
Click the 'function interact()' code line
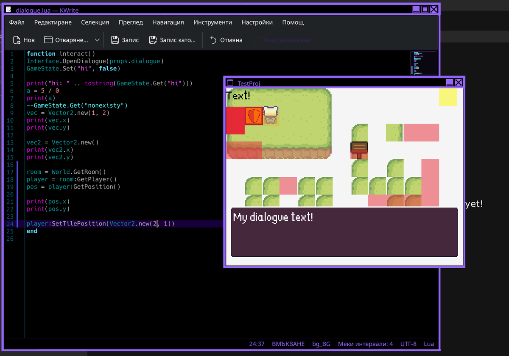(x=61, y=54)
